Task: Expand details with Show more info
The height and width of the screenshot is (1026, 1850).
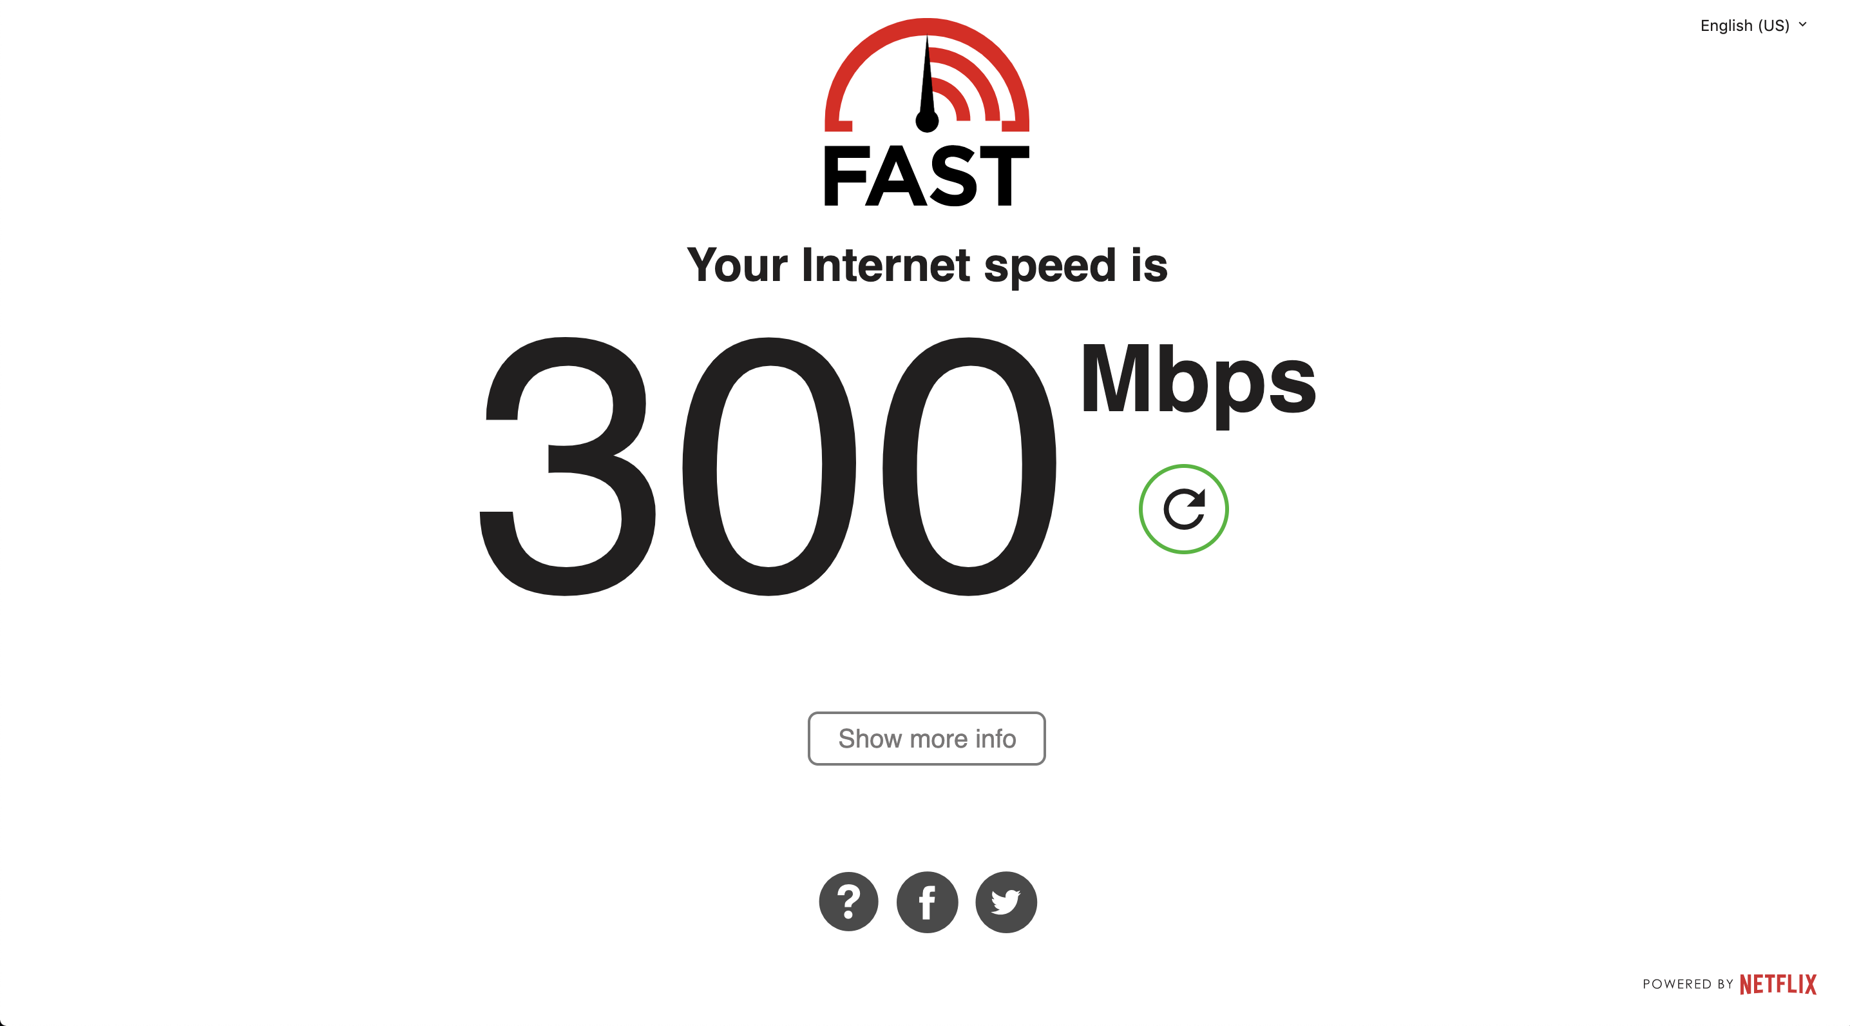Action: [926, 738]
